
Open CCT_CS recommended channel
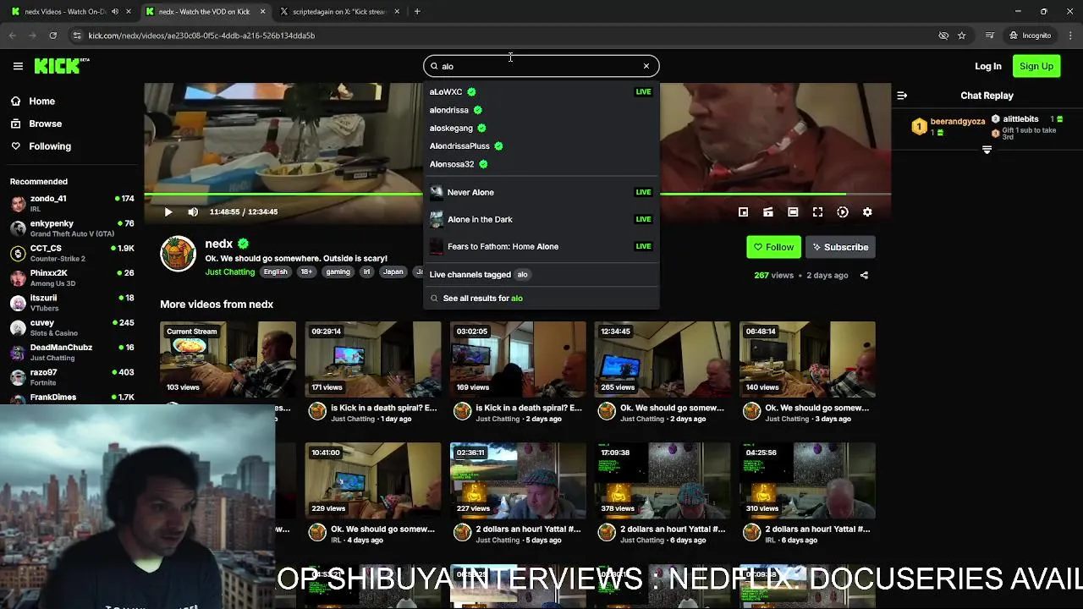72,253
